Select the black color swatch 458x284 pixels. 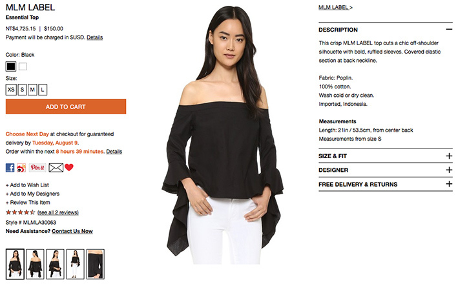(11, 66)
